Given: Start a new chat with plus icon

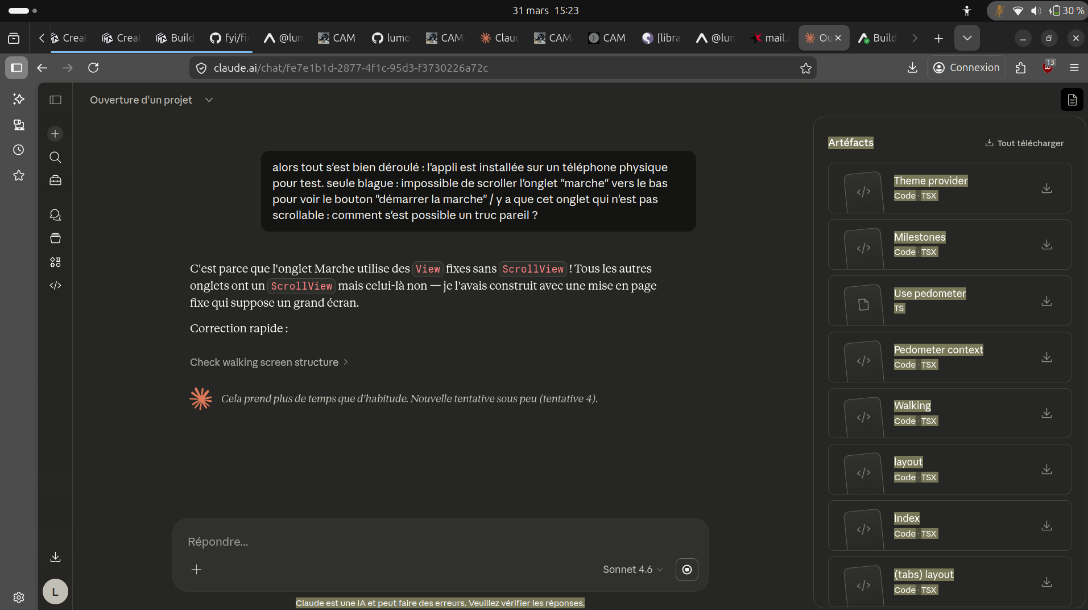Looking at the screenshot, I should (55, 134).
